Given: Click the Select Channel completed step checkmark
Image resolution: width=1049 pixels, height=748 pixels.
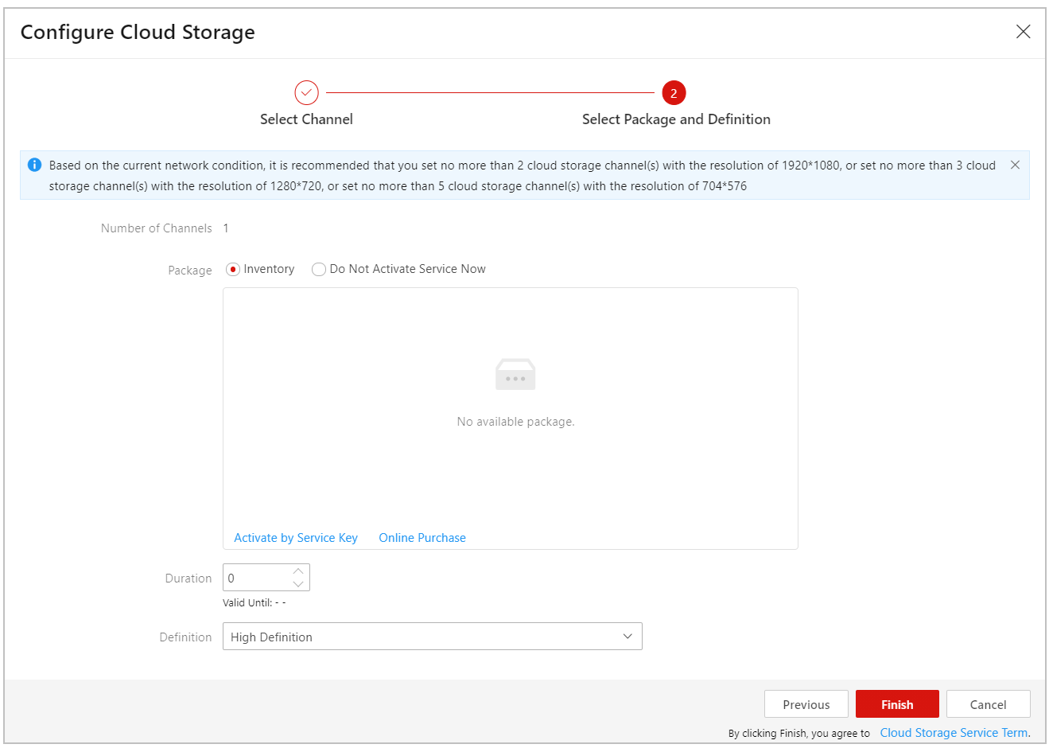Looking at the screenshot, I should tap(306, 93).
